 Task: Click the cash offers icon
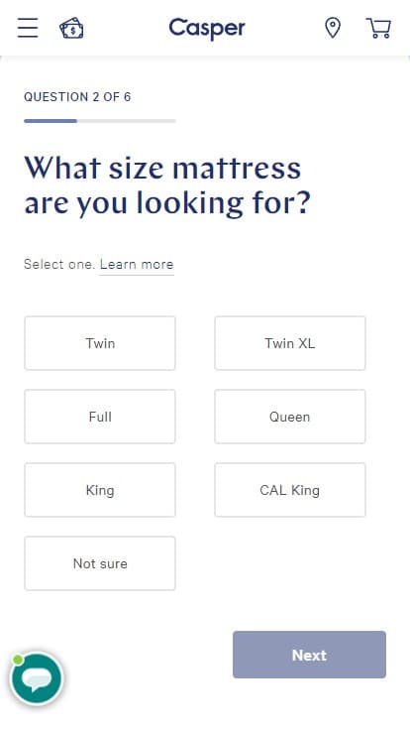pyautogui.click(x=71, y=28)
